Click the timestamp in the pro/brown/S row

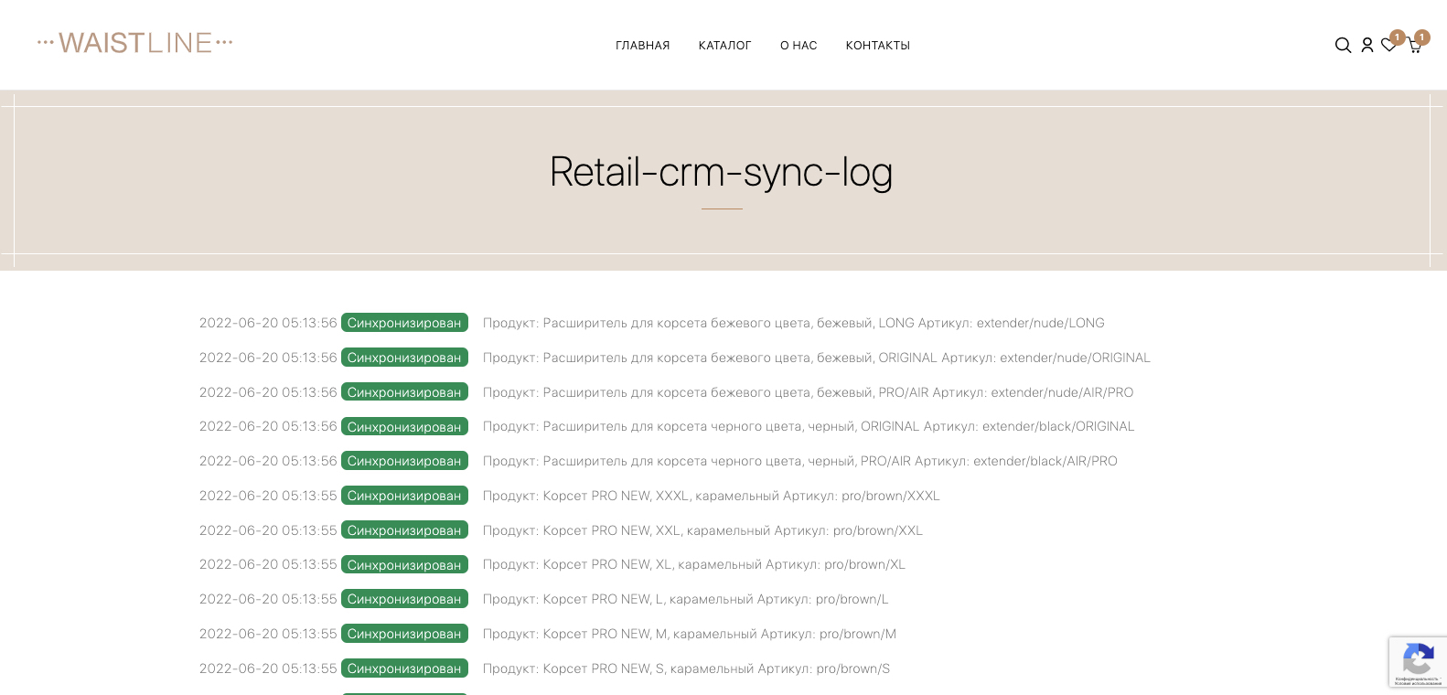268,668
